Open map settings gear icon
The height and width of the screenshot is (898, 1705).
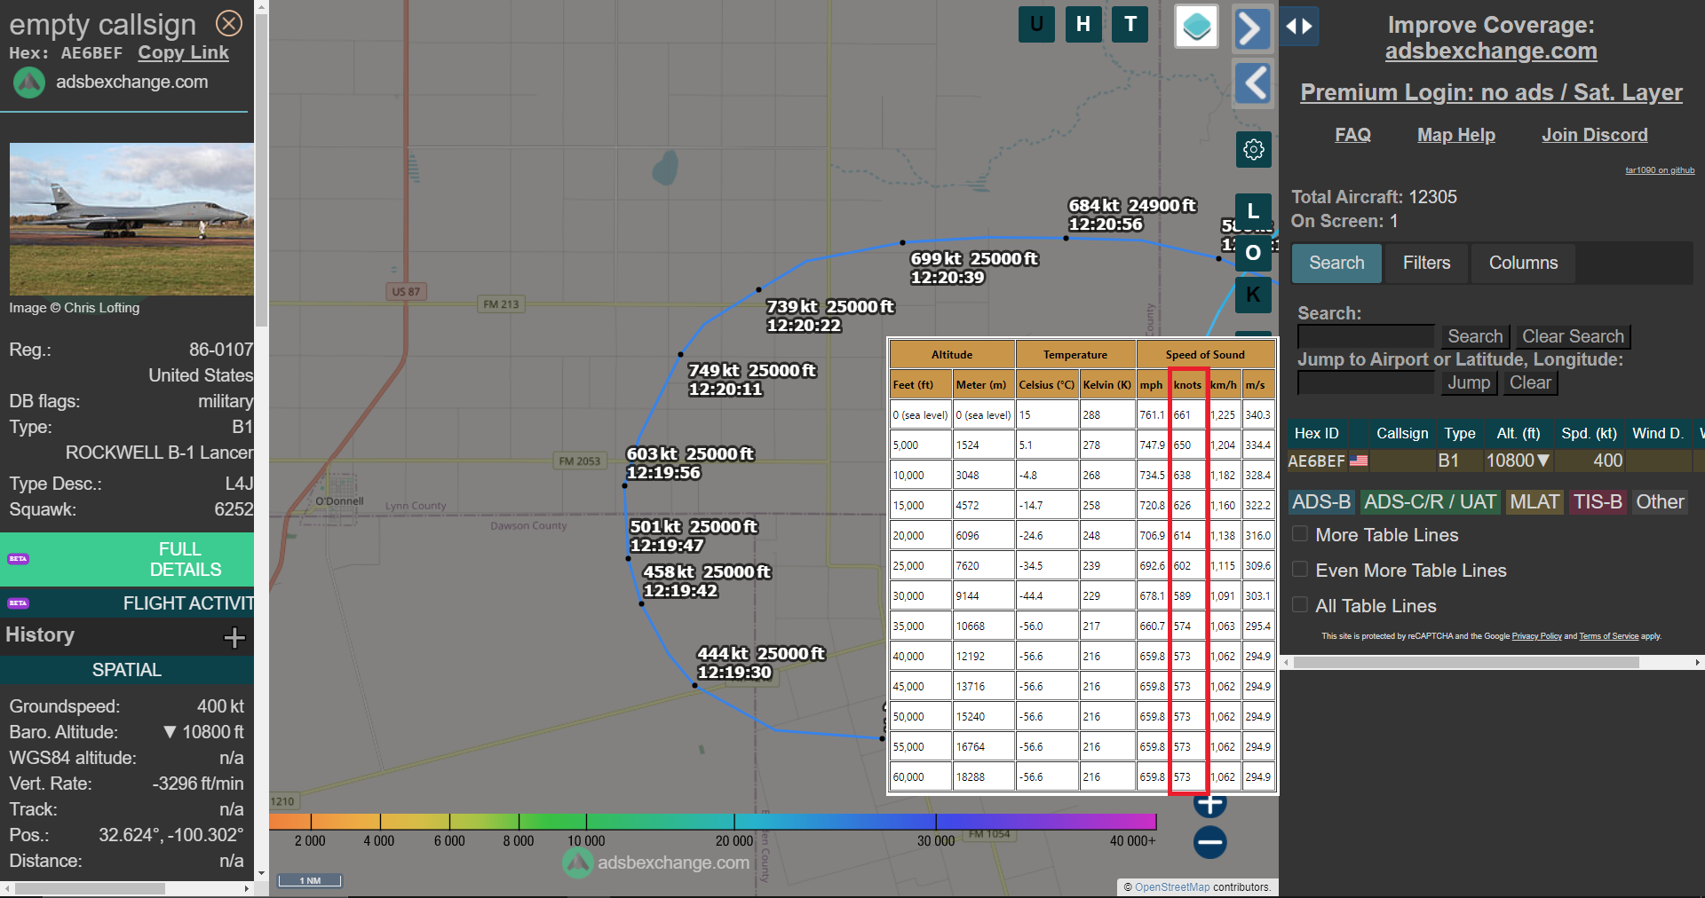1253,149
